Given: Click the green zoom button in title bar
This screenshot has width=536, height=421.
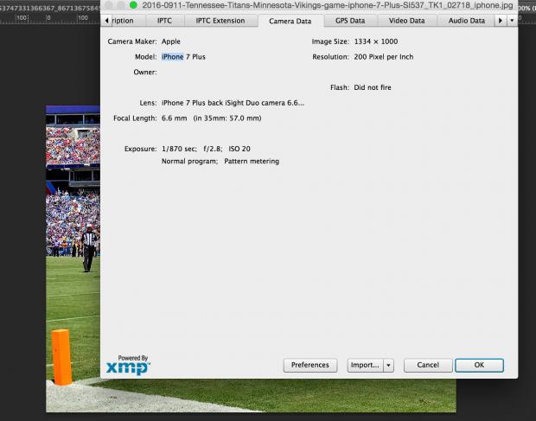Looking at the screenshot, I should [133, 5].
